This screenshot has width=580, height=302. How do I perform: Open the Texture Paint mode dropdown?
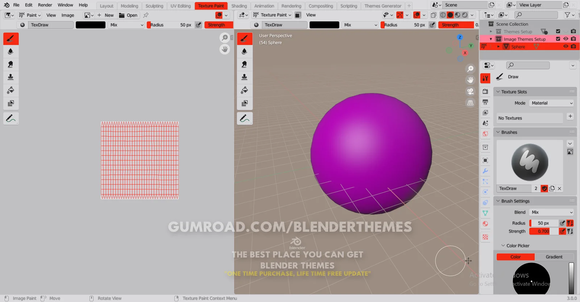tap(272, 15)
